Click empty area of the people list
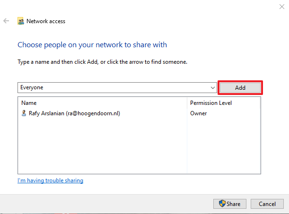This screenshot has width=289, height=214. (102, 146)
